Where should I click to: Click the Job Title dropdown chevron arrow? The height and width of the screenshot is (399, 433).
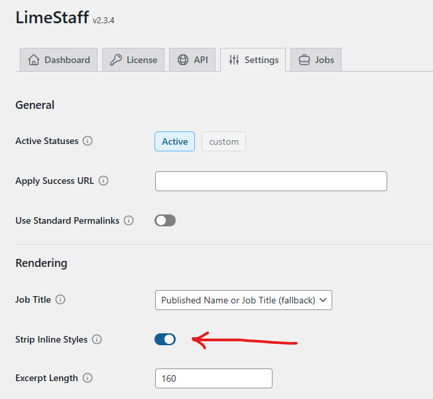point(323,300)
